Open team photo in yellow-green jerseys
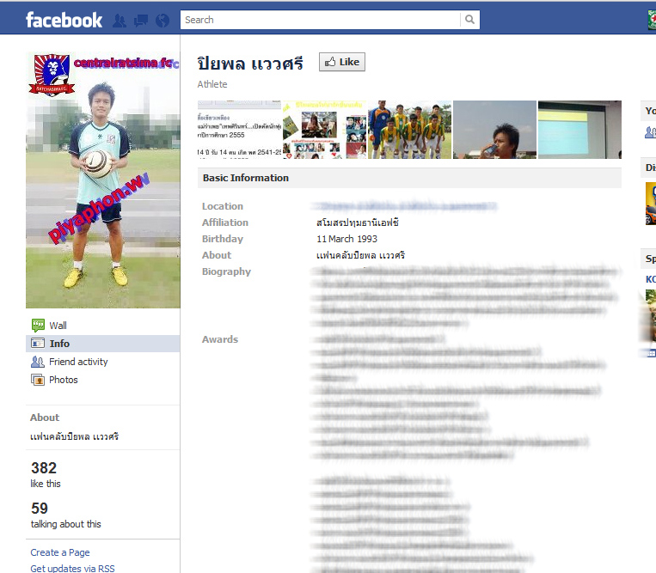This screenshot has width=656, height=573. pyautogui.click(x=409, y=130)
